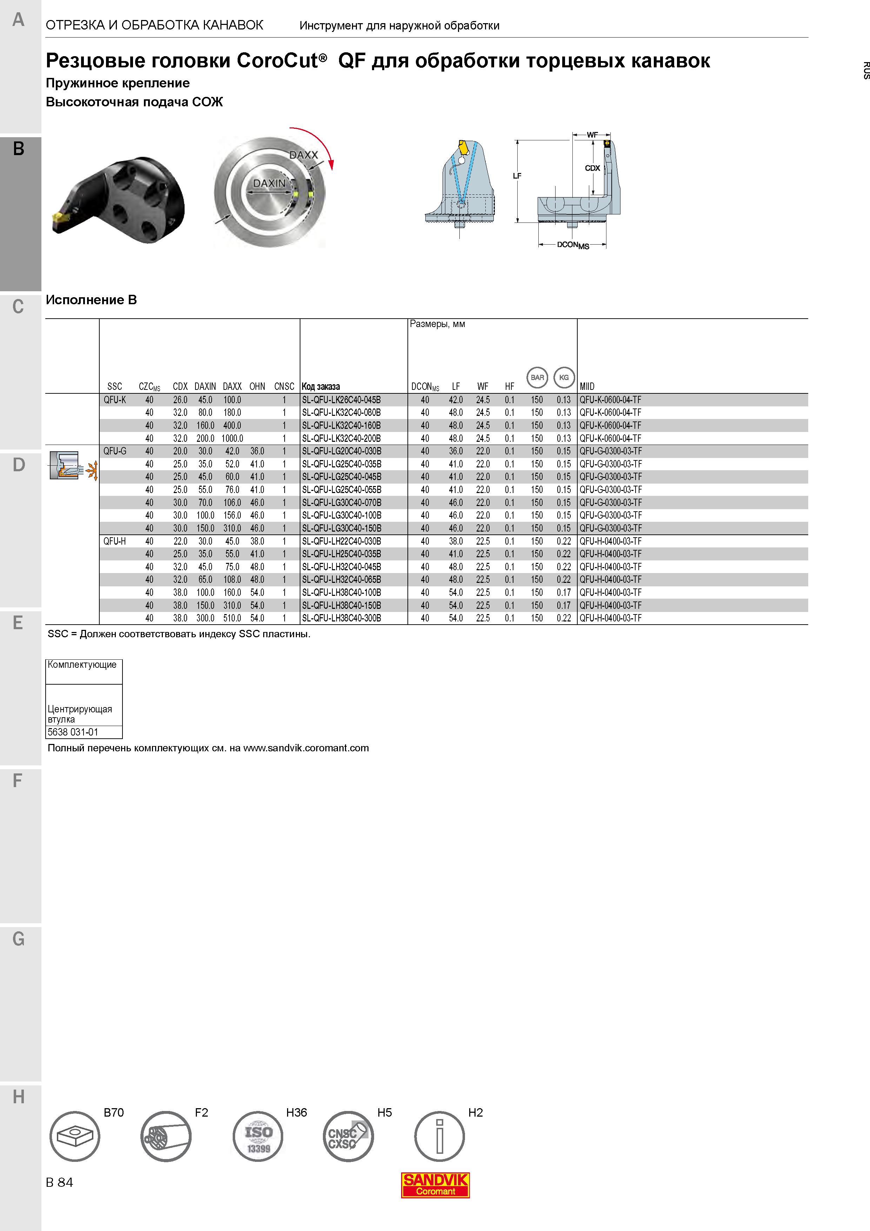The image size is (870, 1231).
Task: Click order code SL-QFU-LK32C40-080B
Action: point(341,413)
